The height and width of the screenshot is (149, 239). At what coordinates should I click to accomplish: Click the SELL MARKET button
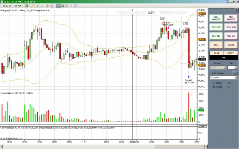(x=231, y=18)
